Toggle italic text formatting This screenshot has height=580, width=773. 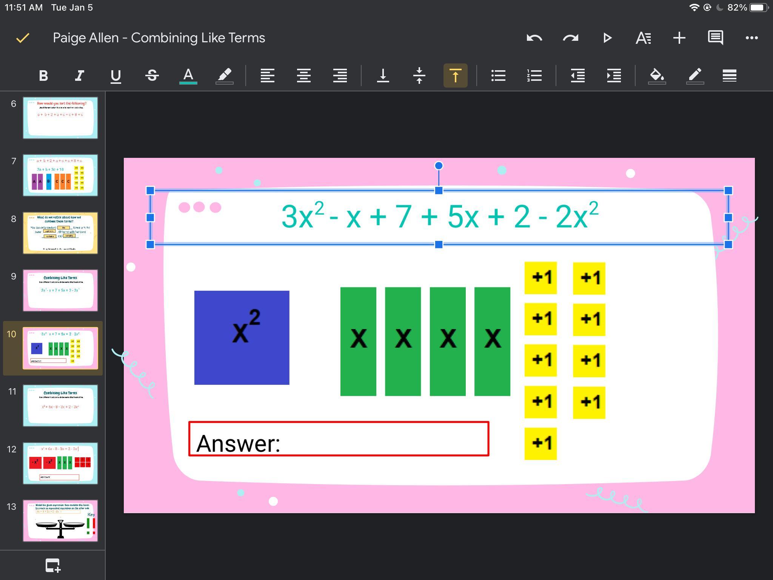click(x=79, y=76)
